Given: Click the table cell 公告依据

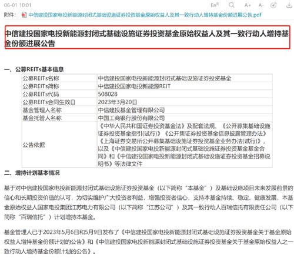Looking at the screenshot, I should click(x=59, y=145).
